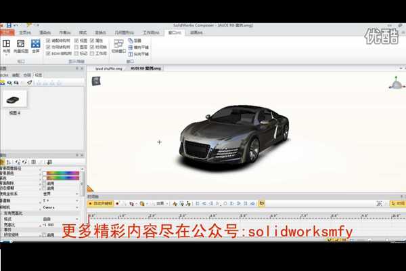Switch to the Assembly tab in left panel
Image resolution: width=406 pixels, height=271 pixels.
(x=16, y=75)
